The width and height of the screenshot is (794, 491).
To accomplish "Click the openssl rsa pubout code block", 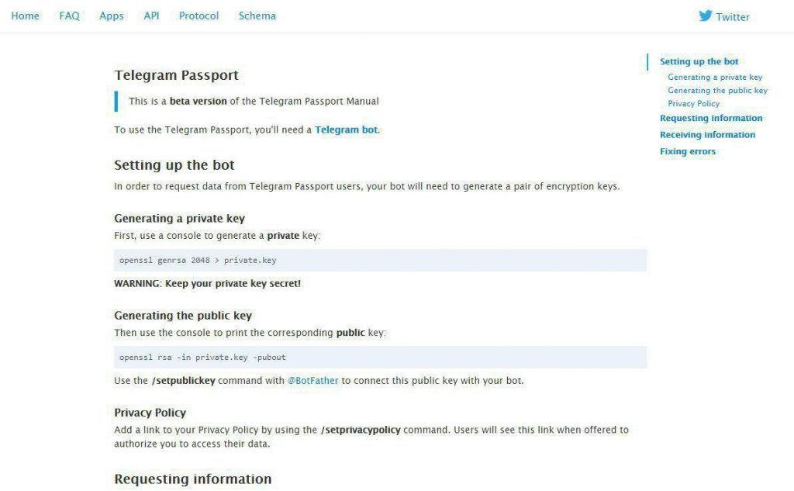I will click(380, 358).
